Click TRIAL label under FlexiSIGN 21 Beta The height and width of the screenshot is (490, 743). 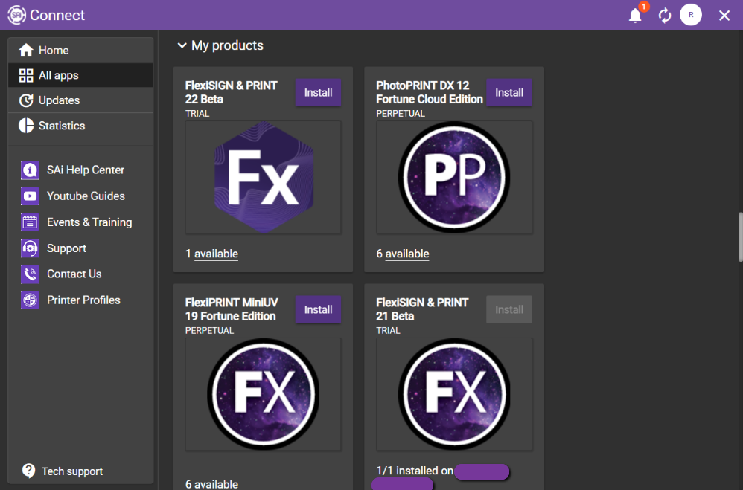pyautogui.click(x=388, y=330)
